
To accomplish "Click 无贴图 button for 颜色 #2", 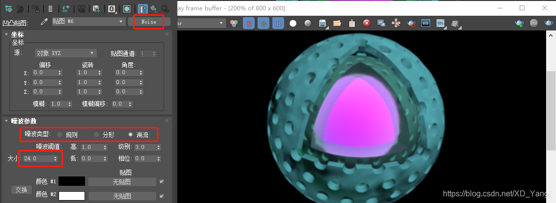I will [x=122, y=196].
